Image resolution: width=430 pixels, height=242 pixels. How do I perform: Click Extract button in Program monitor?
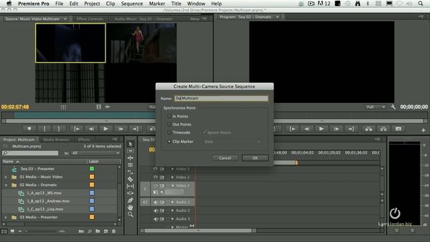(x=384, y=128)
